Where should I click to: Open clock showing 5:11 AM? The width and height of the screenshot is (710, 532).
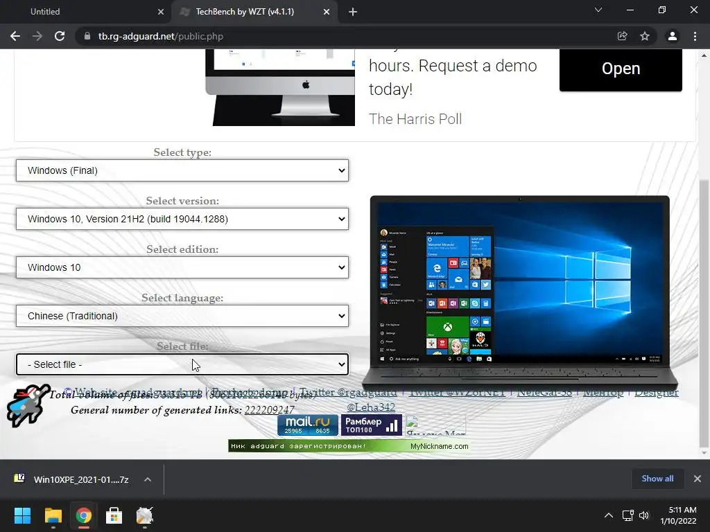678,515
